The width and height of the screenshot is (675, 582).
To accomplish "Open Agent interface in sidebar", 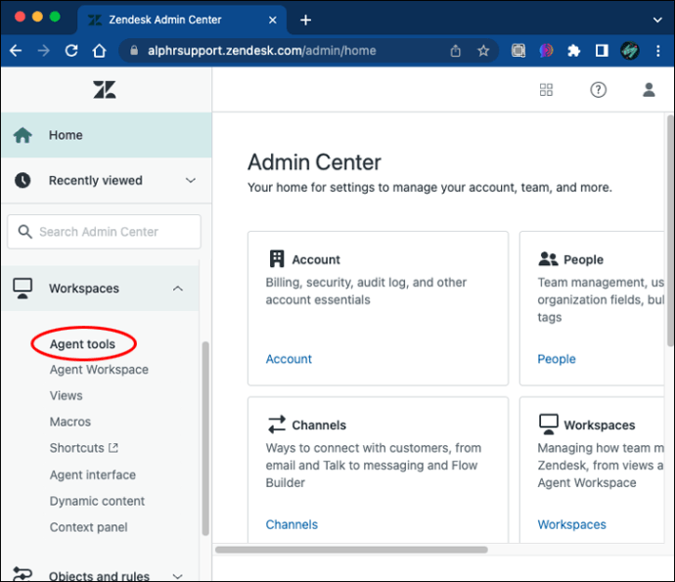I will point(93,474).
